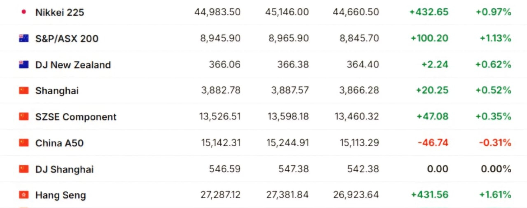Click the Japan flag icon beside Nikkei 225

[x=24, y=12]
